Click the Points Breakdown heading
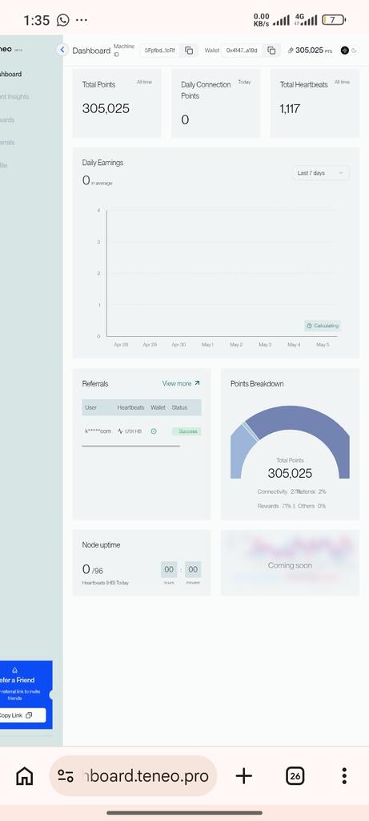369x821 pixels. pos(257,384)
